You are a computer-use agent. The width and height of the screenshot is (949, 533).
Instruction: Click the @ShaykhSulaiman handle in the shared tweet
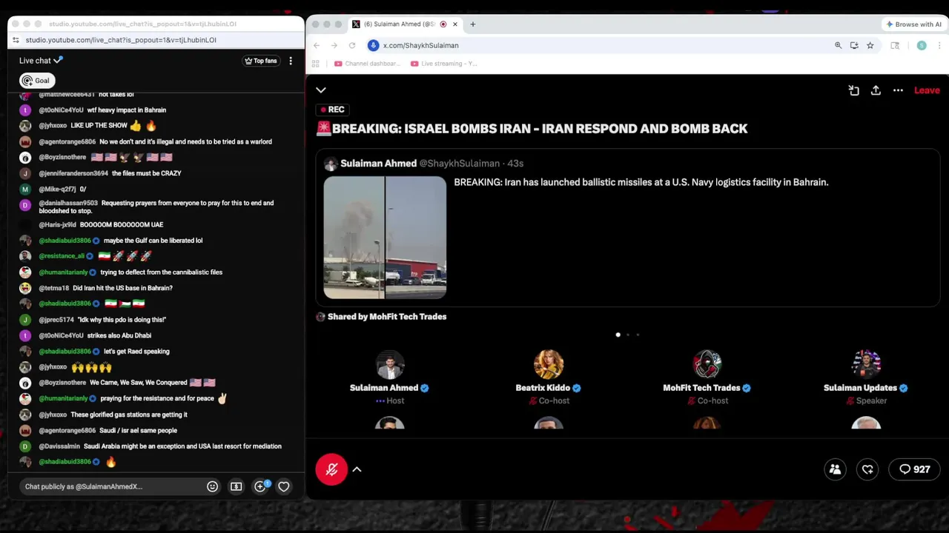pyautogui.click(x=460, y=164)
